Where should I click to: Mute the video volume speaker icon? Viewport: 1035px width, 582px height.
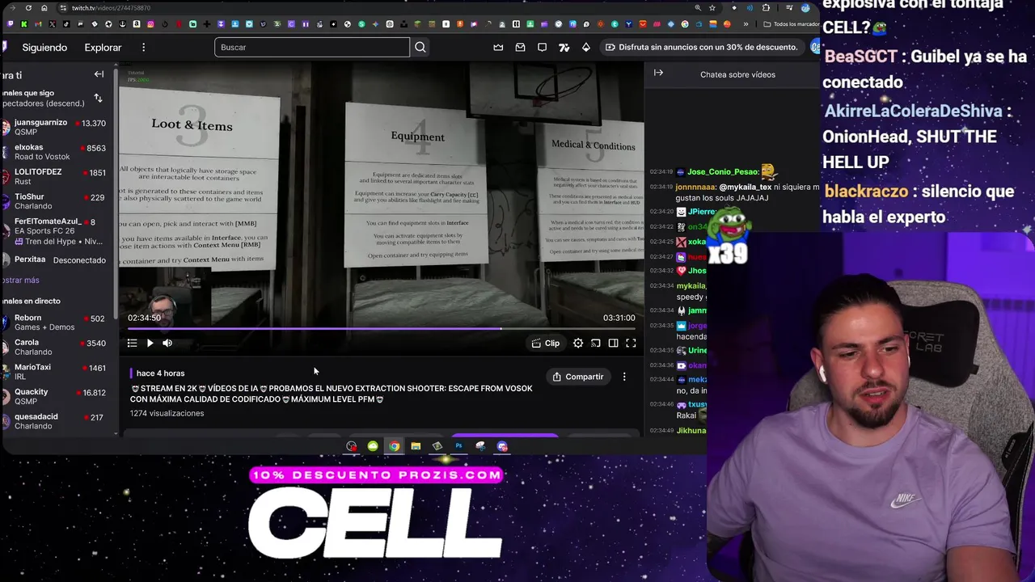[x=167, y=344]
